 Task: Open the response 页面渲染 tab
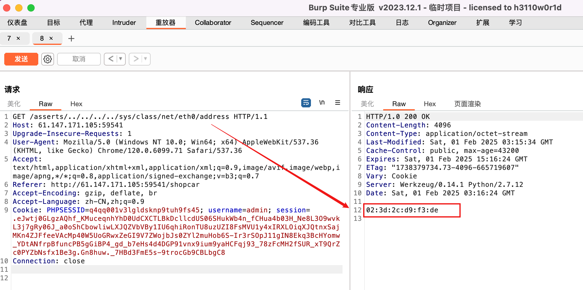point(467,104)
